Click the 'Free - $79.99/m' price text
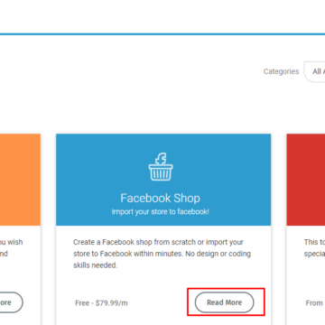 click(101, 303)
